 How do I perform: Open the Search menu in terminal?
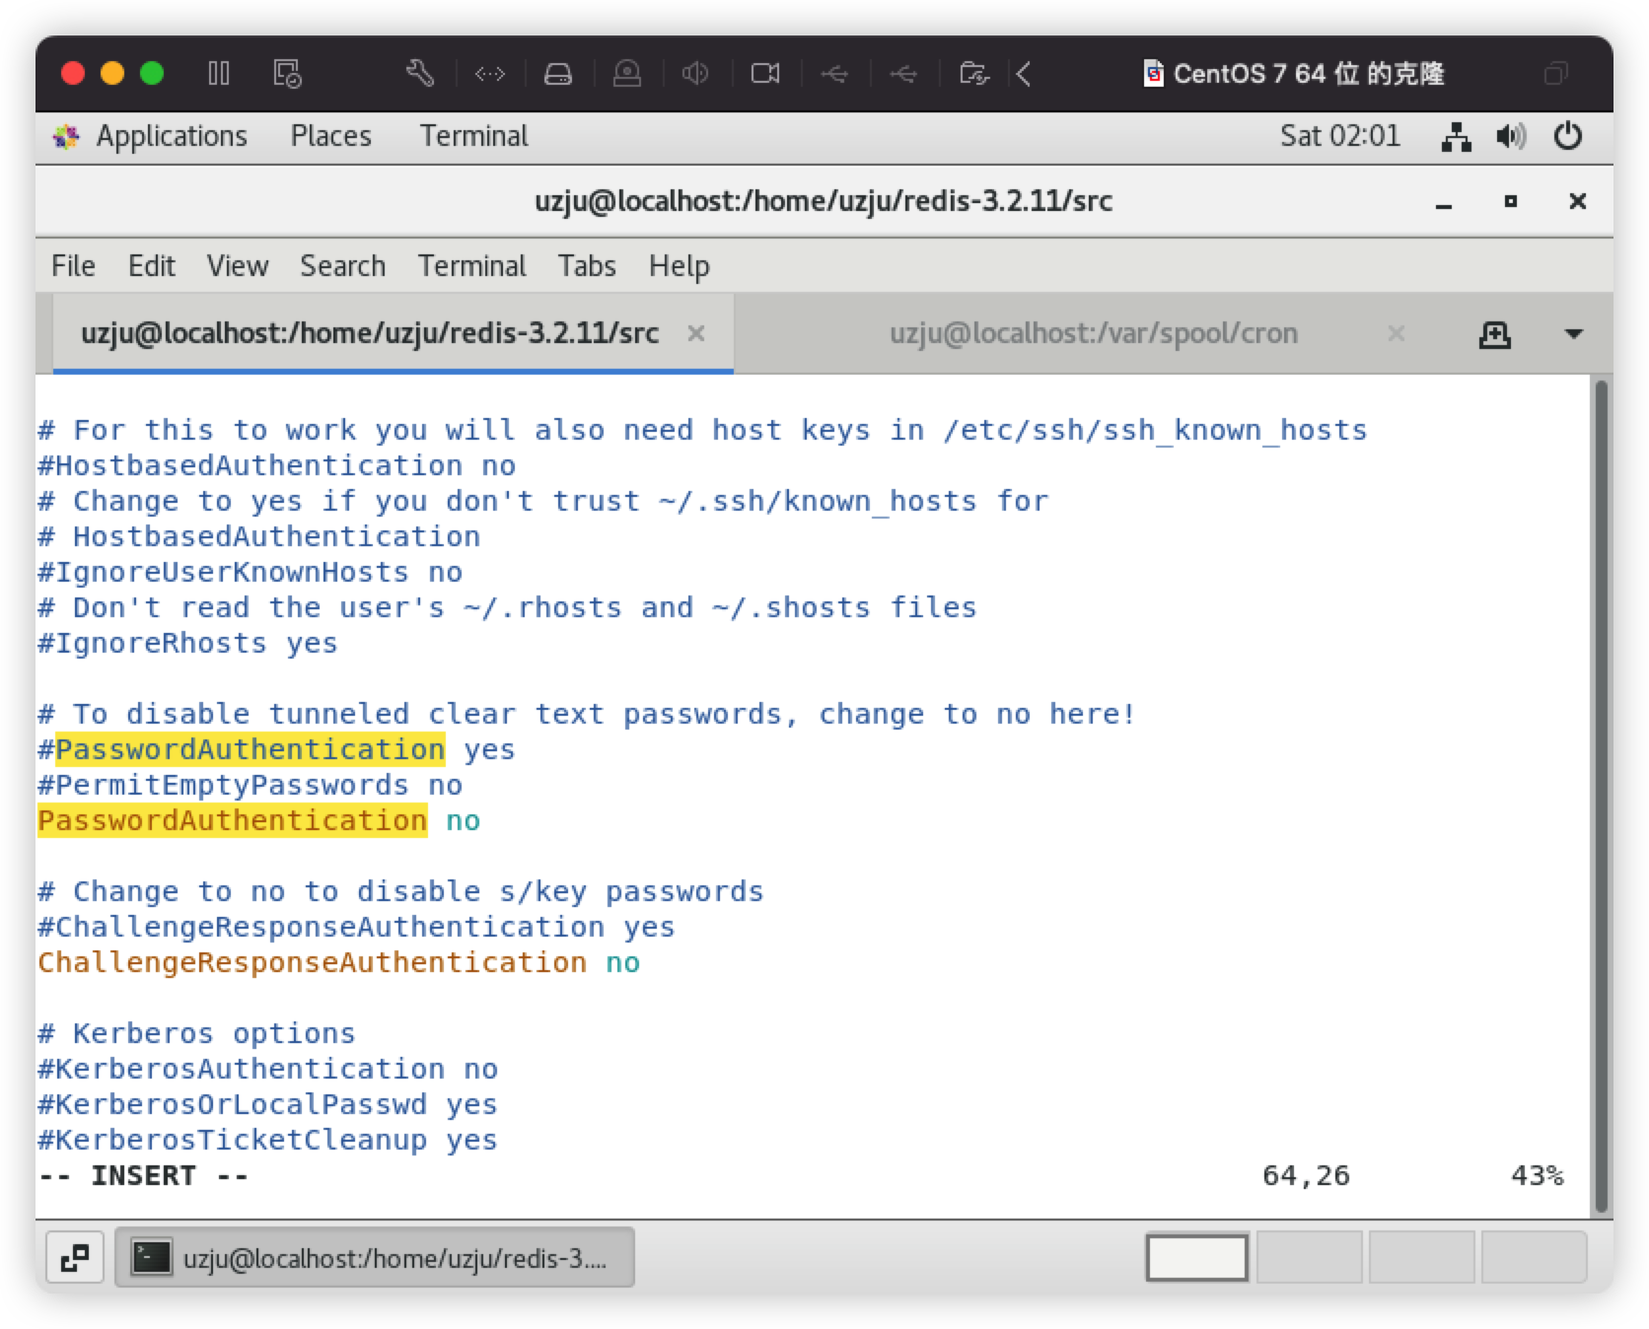point(342,266)
